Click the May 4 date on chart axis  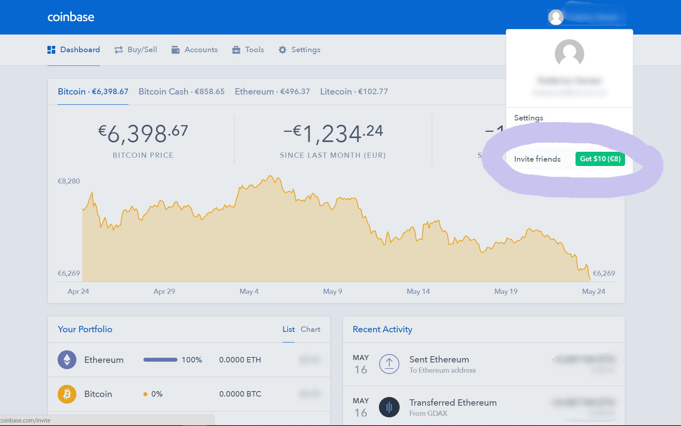tap(249, 291)
